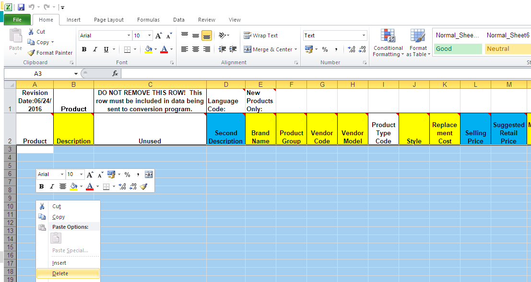
Task: Click Decrease Indent icon
Action: click(222, 49)
